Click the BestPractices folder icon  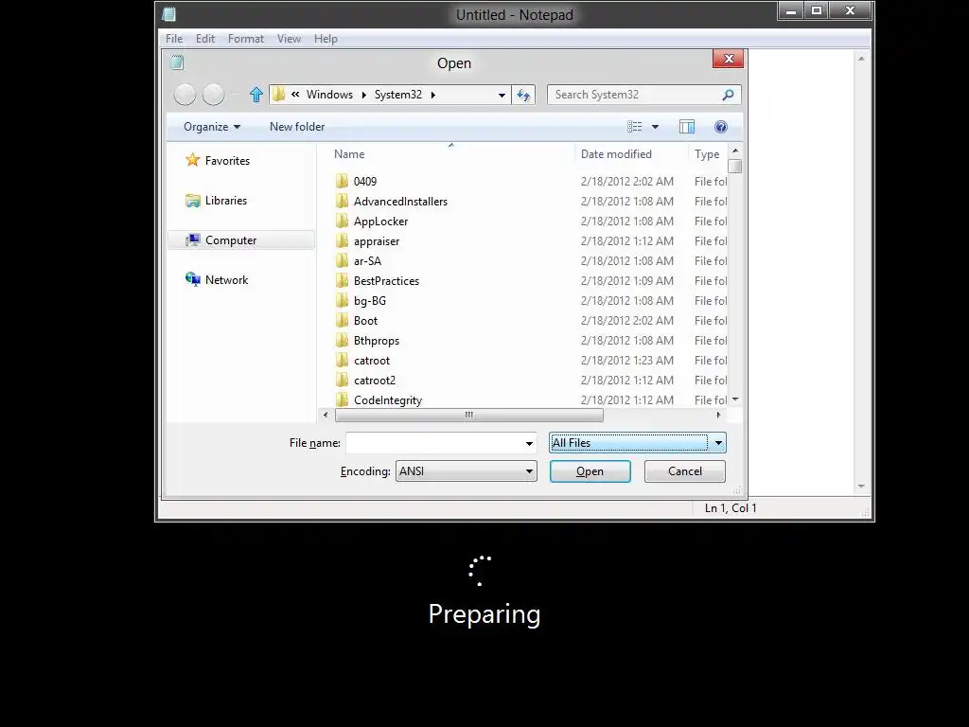pyautogui.click(x=342, y=280)
